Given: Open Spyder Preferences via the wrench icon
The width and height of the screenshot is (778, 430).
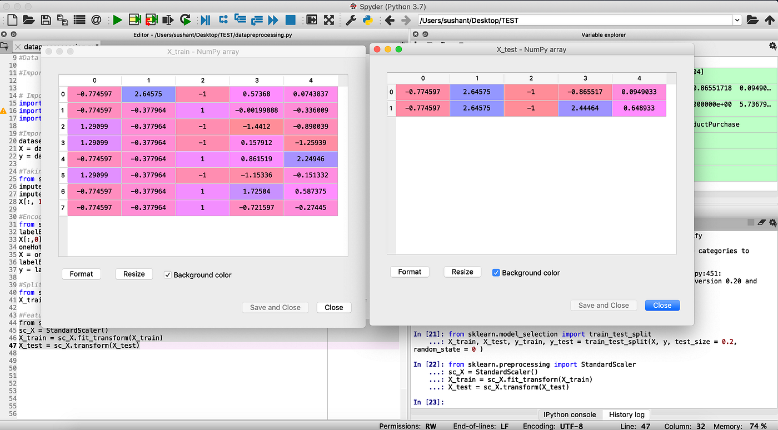Looking at the screenshot, I should [352, 19].
